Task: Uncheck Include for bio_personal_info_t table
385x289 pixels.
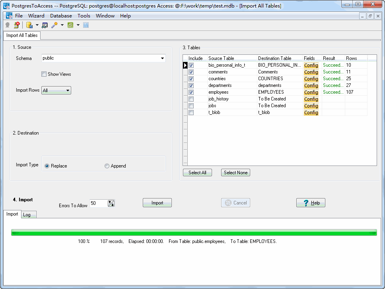Action: [x=191, y=65]
